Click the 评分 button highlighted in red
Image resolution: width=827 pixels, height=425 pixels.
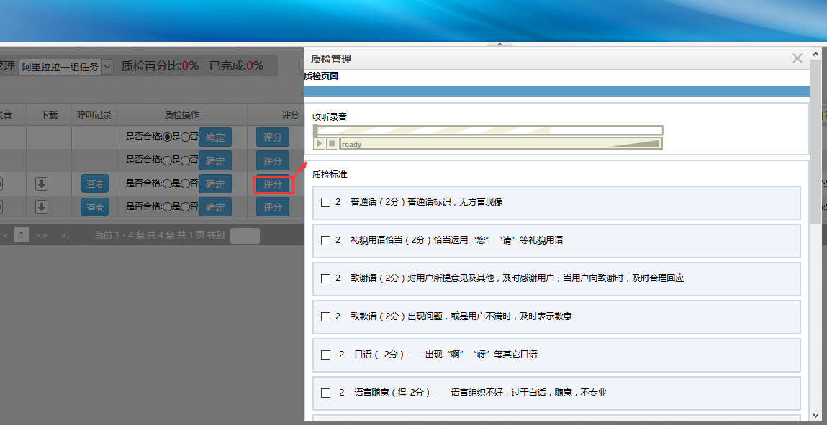(273, 184)
